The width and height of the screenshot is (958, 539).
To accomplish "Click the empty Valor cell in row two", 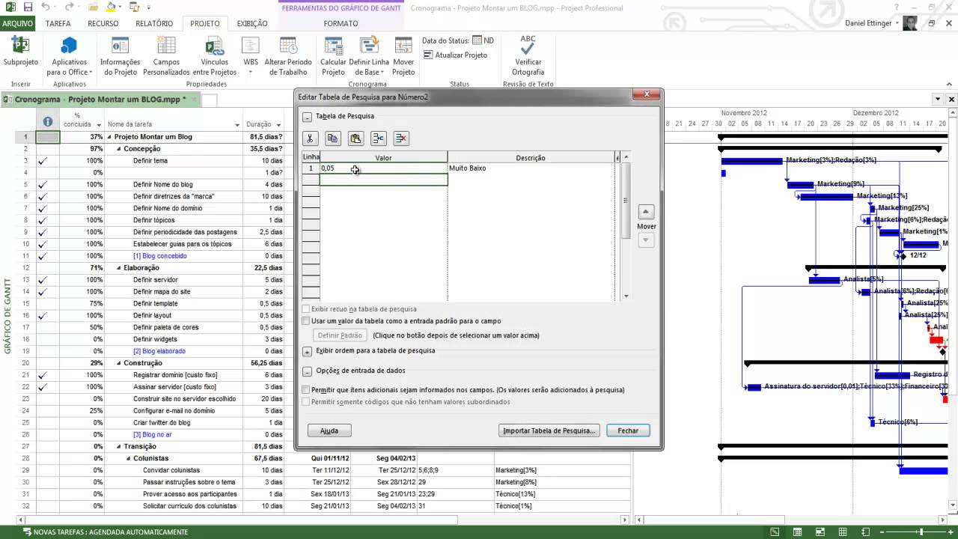I will pyautogui.click(x=383, y=180).
